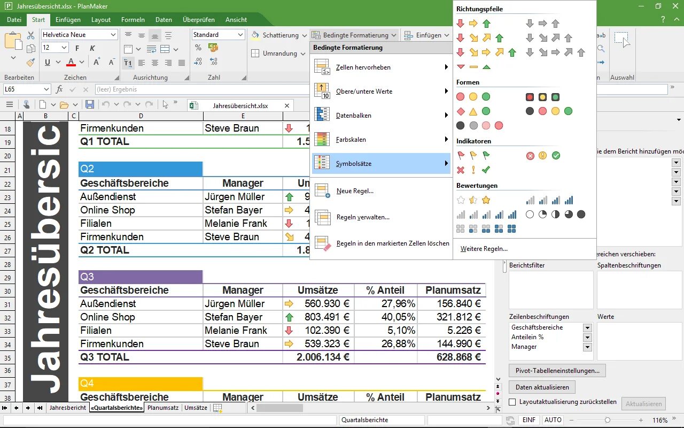The width and height of the screenshot is (684, 428).
Task: Toggle EINF insert mode in status bar
Action: click(x=529, y=420)
